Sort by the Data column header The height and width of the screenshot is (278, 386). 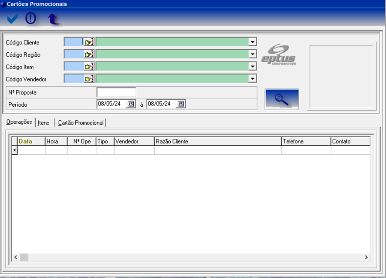(31, 141)
